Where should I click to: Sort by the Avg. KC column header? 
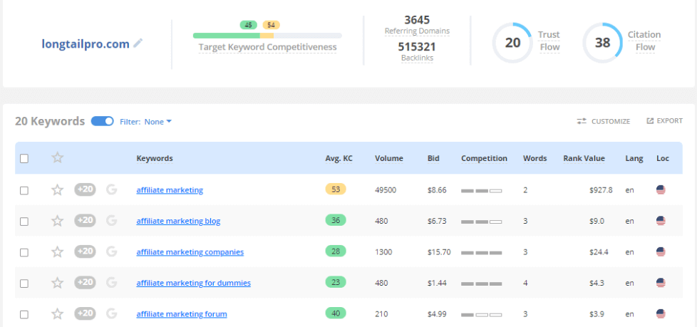point(339,158)
